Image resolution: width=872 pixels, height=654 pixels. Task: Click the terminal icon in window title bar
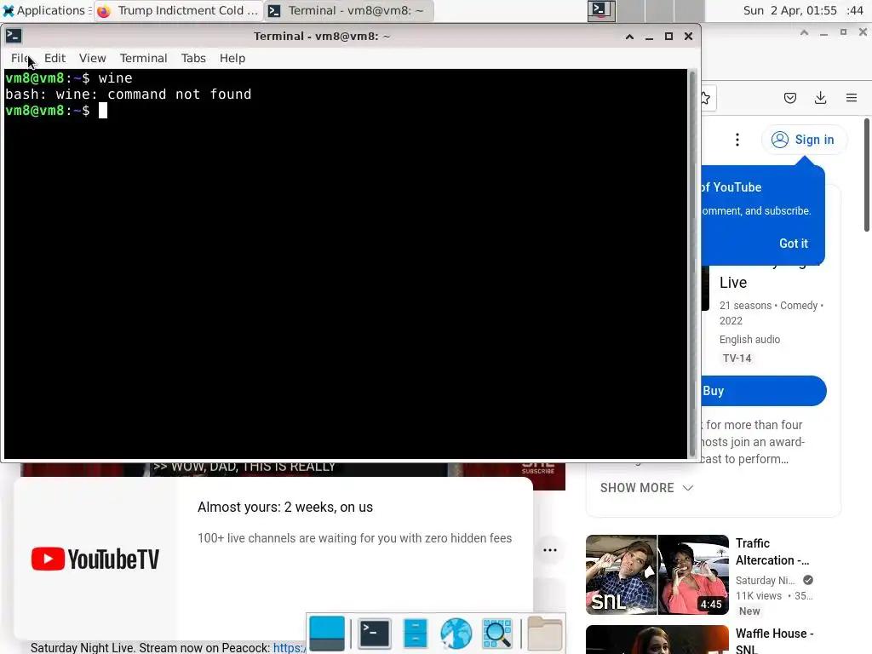pos(14,36)
